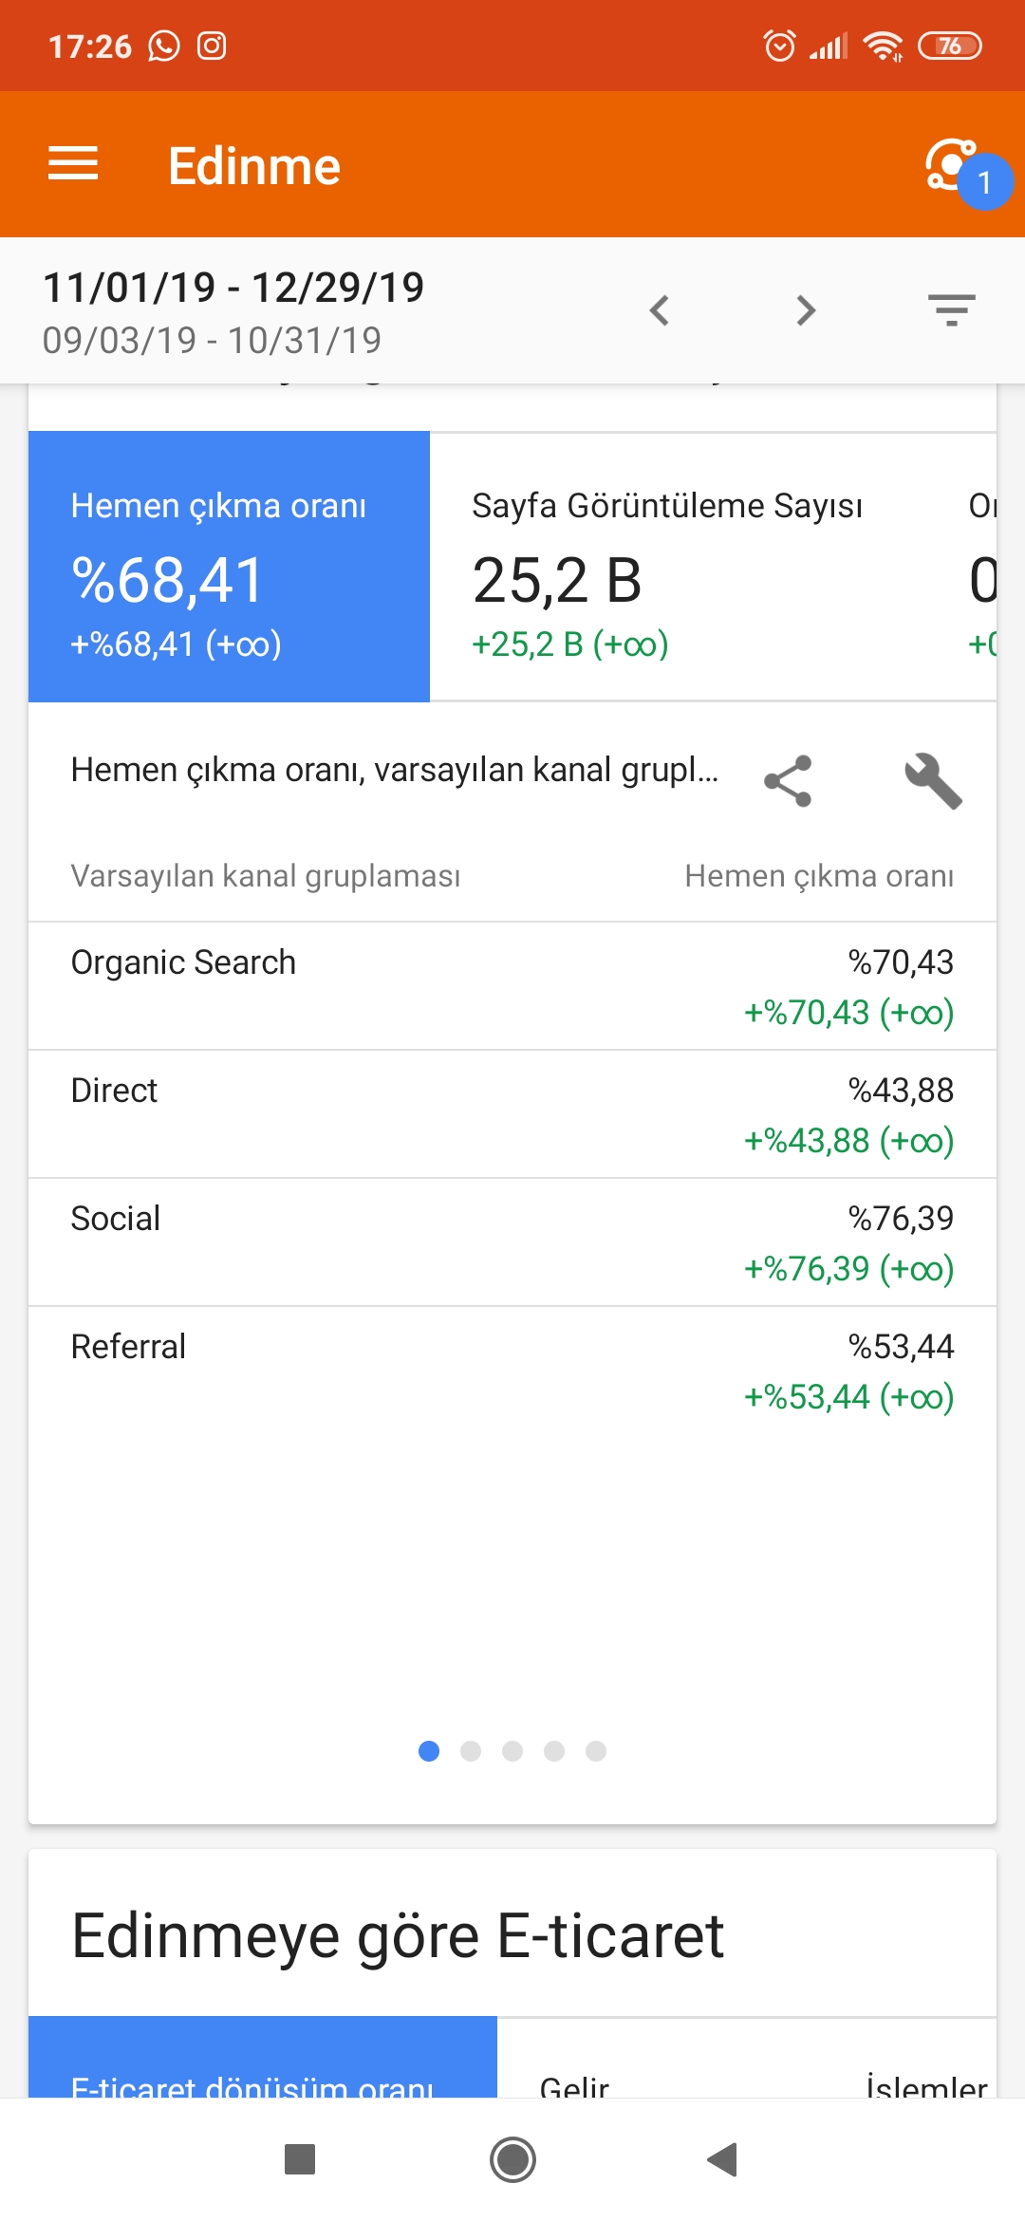Switch to the third page indicator dot
Image resolution: width=1025 pixels, height=2221 pixels.
(512, 1751)
